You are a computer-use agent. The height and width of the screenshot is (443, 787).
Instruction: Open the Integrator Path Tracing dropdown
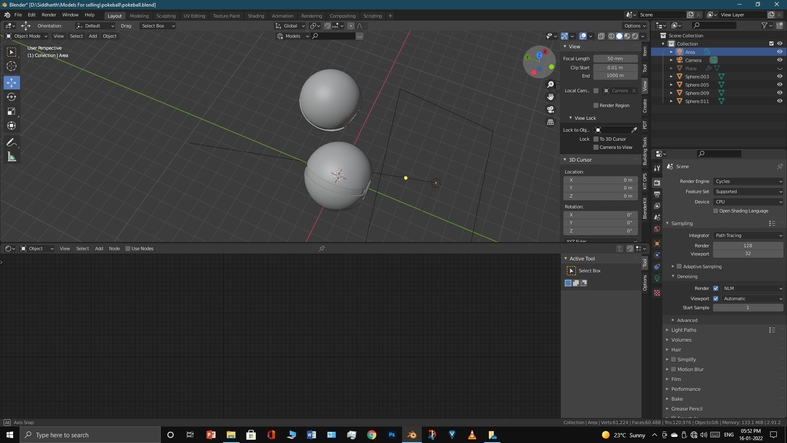tap(748, 235)
